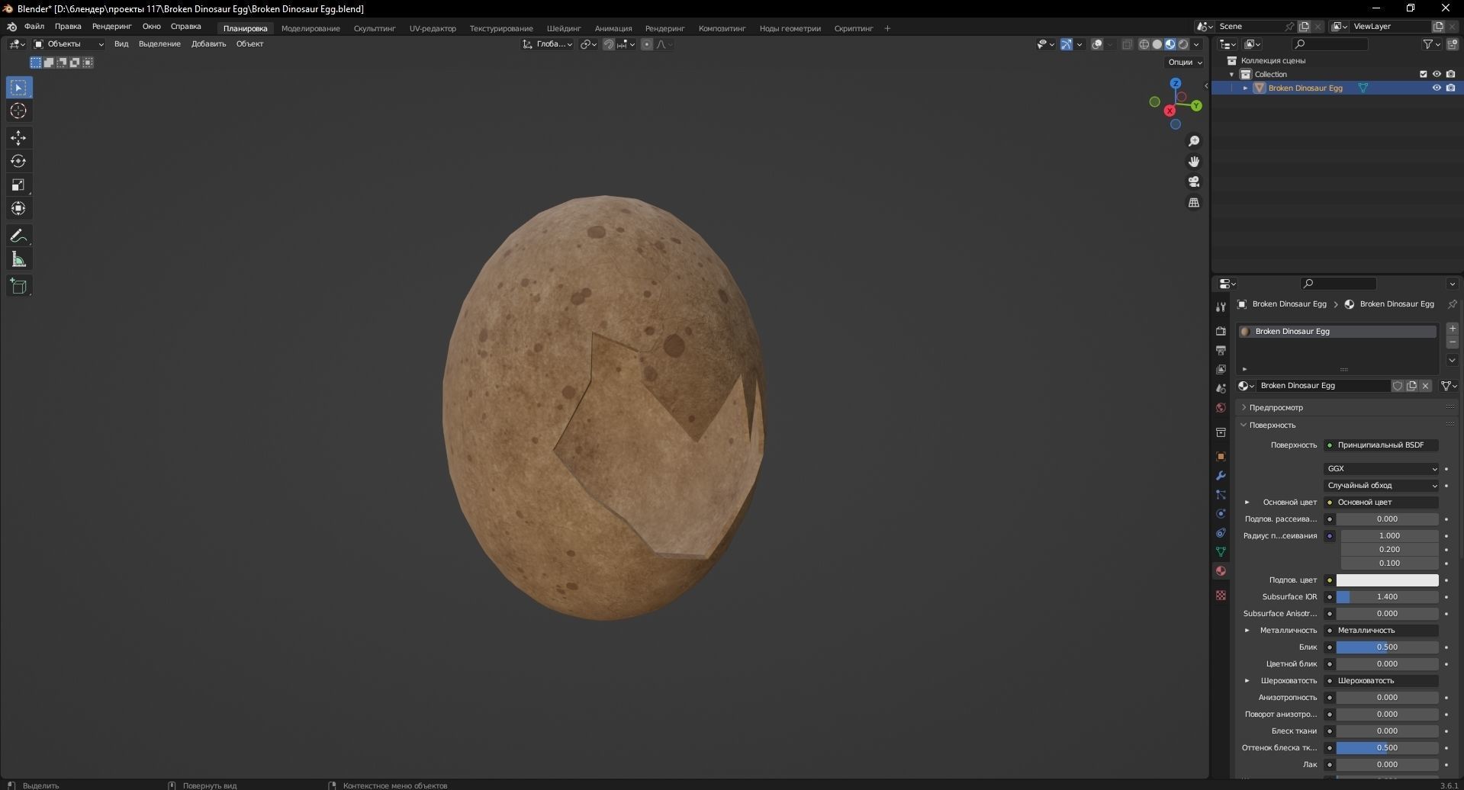The height and width of the screenshot is (790, 1464).
Task: Open the Particles properties tab
Action: pyautogui.click(x=1221, y=495)
